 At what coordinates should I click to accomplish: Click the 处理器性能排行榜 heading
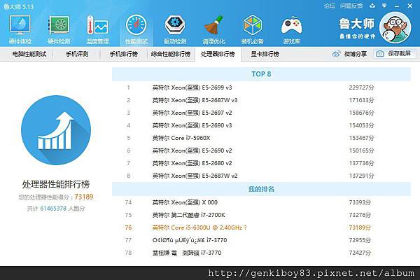(56, 184)
